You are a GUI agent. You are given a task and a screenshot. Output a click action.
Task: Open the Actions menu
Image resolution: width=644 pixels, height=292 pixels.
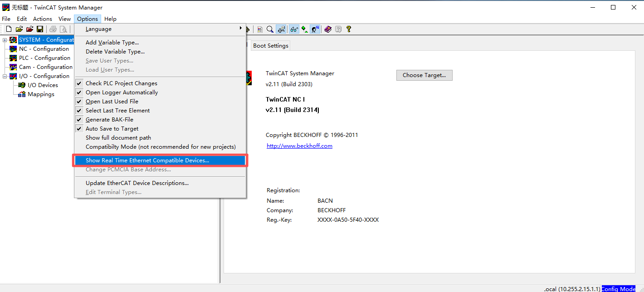(x=43, y=19)
